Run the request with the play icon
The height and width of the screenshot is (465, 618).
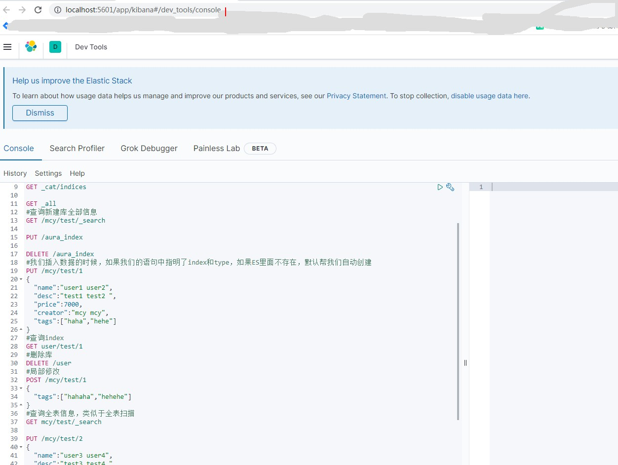pos(440,187)
